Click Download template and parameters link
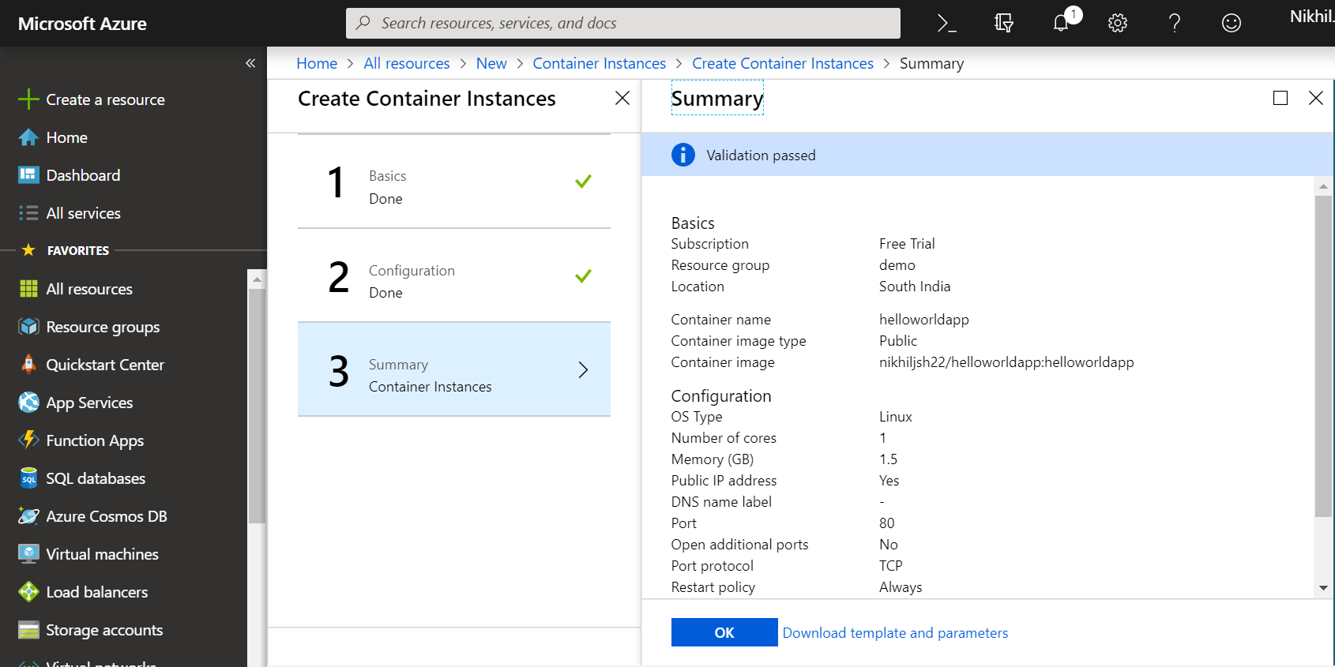This screenshot has height=667, width=1335. [895, 633]
